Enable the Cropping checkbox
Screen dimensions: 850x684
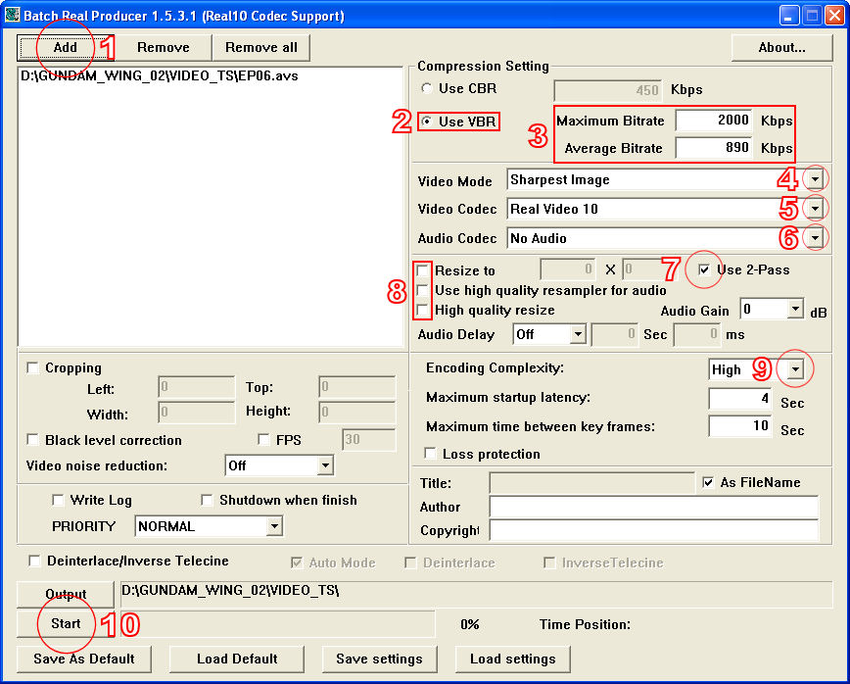(33, 367)
